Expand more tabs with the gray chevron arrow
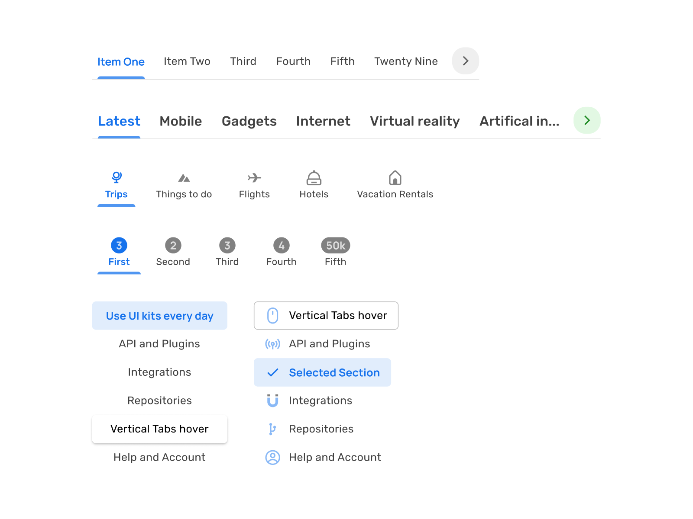This screenshot has width=693, height=519. click(x=466, y=61)
